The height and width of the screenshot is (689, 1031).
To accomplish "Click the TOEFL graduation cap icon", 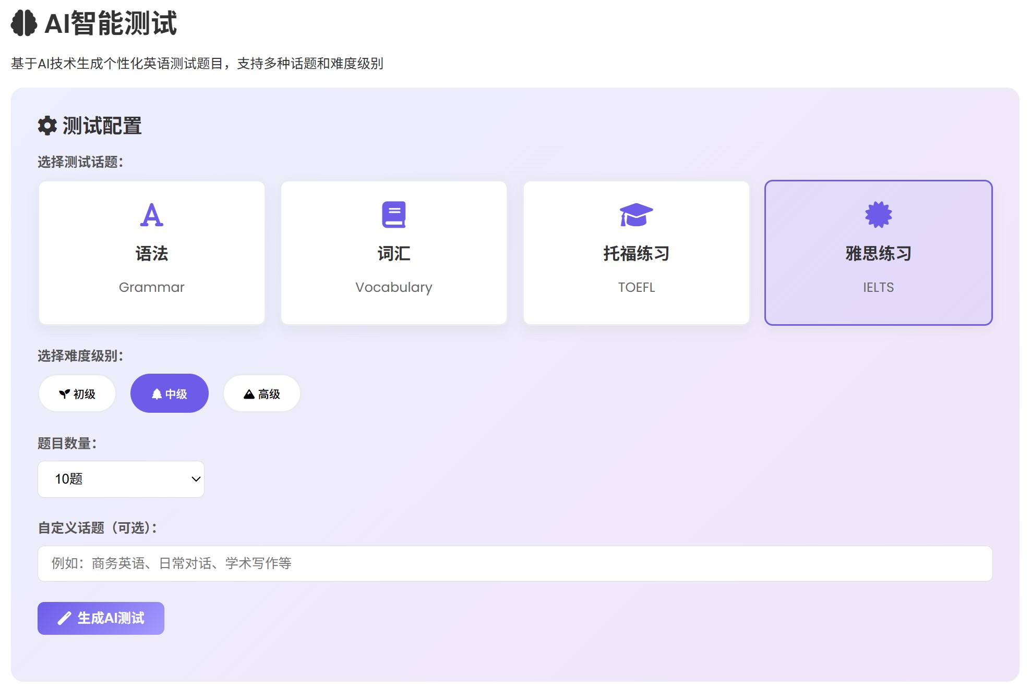I will click(636, 214).
